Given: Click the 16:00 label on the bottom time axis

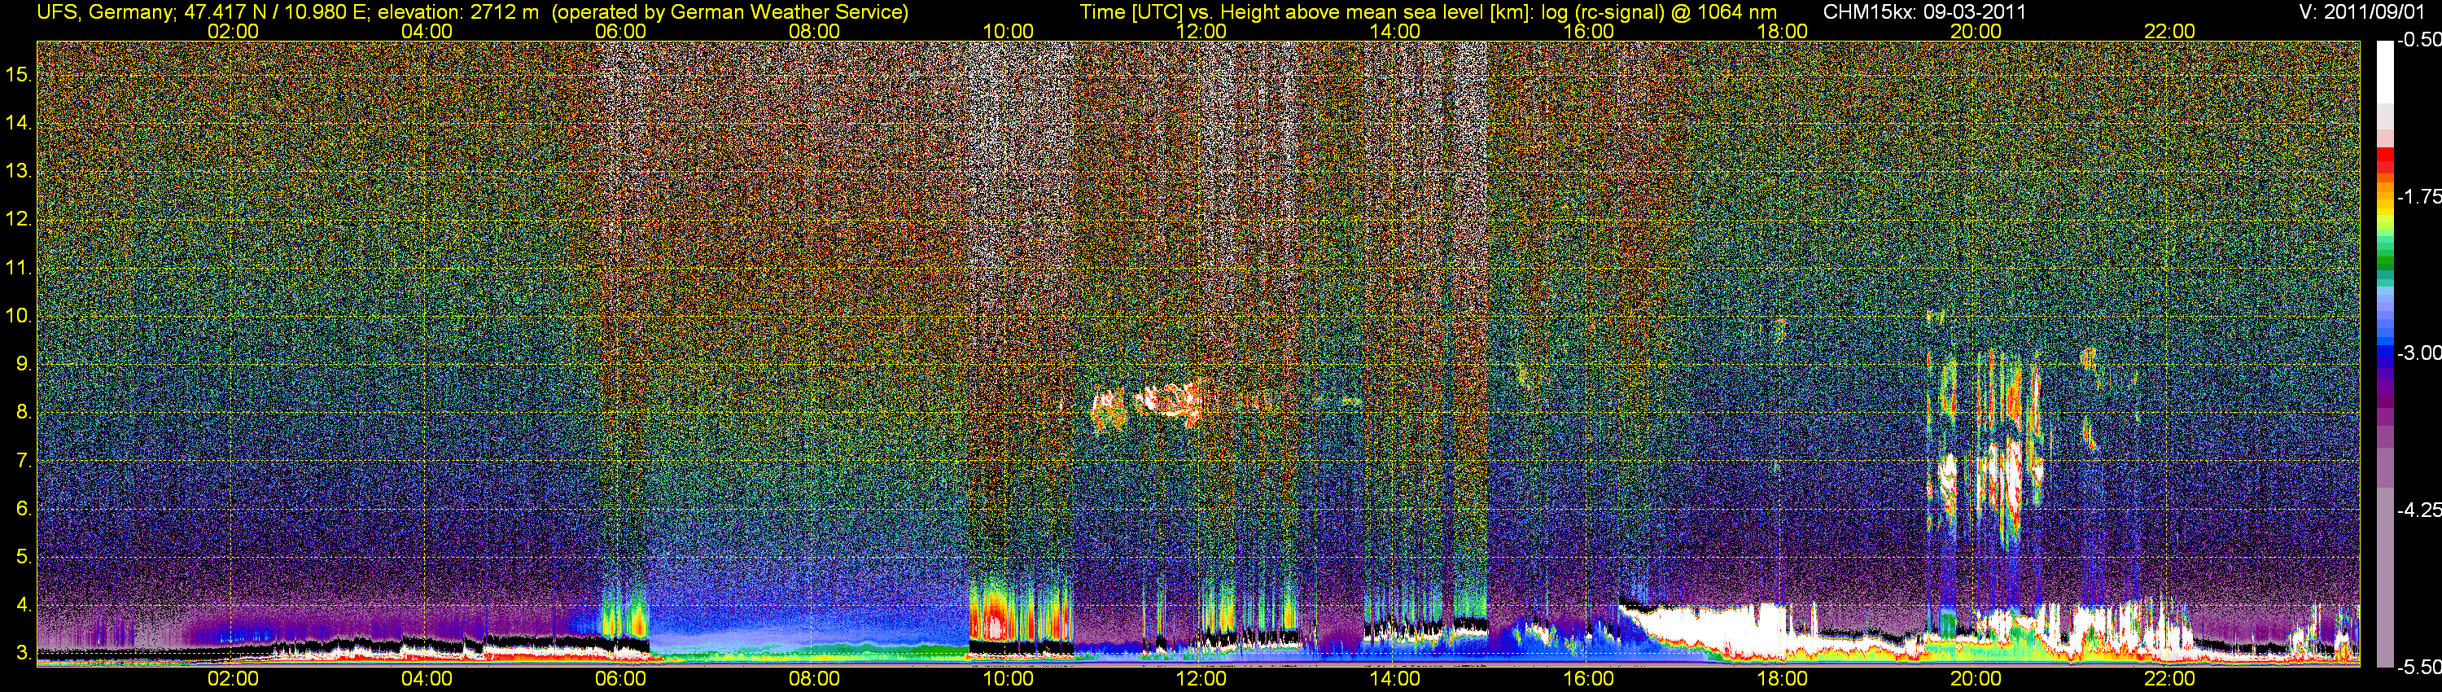Looking at the screenshot, I should (x=1589, y=679).
